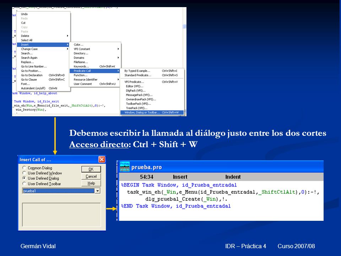This screenshot has height=256, width=341.
Task: Click the prueba.pro Prolog window icon
Action: (x=125, y=167)
